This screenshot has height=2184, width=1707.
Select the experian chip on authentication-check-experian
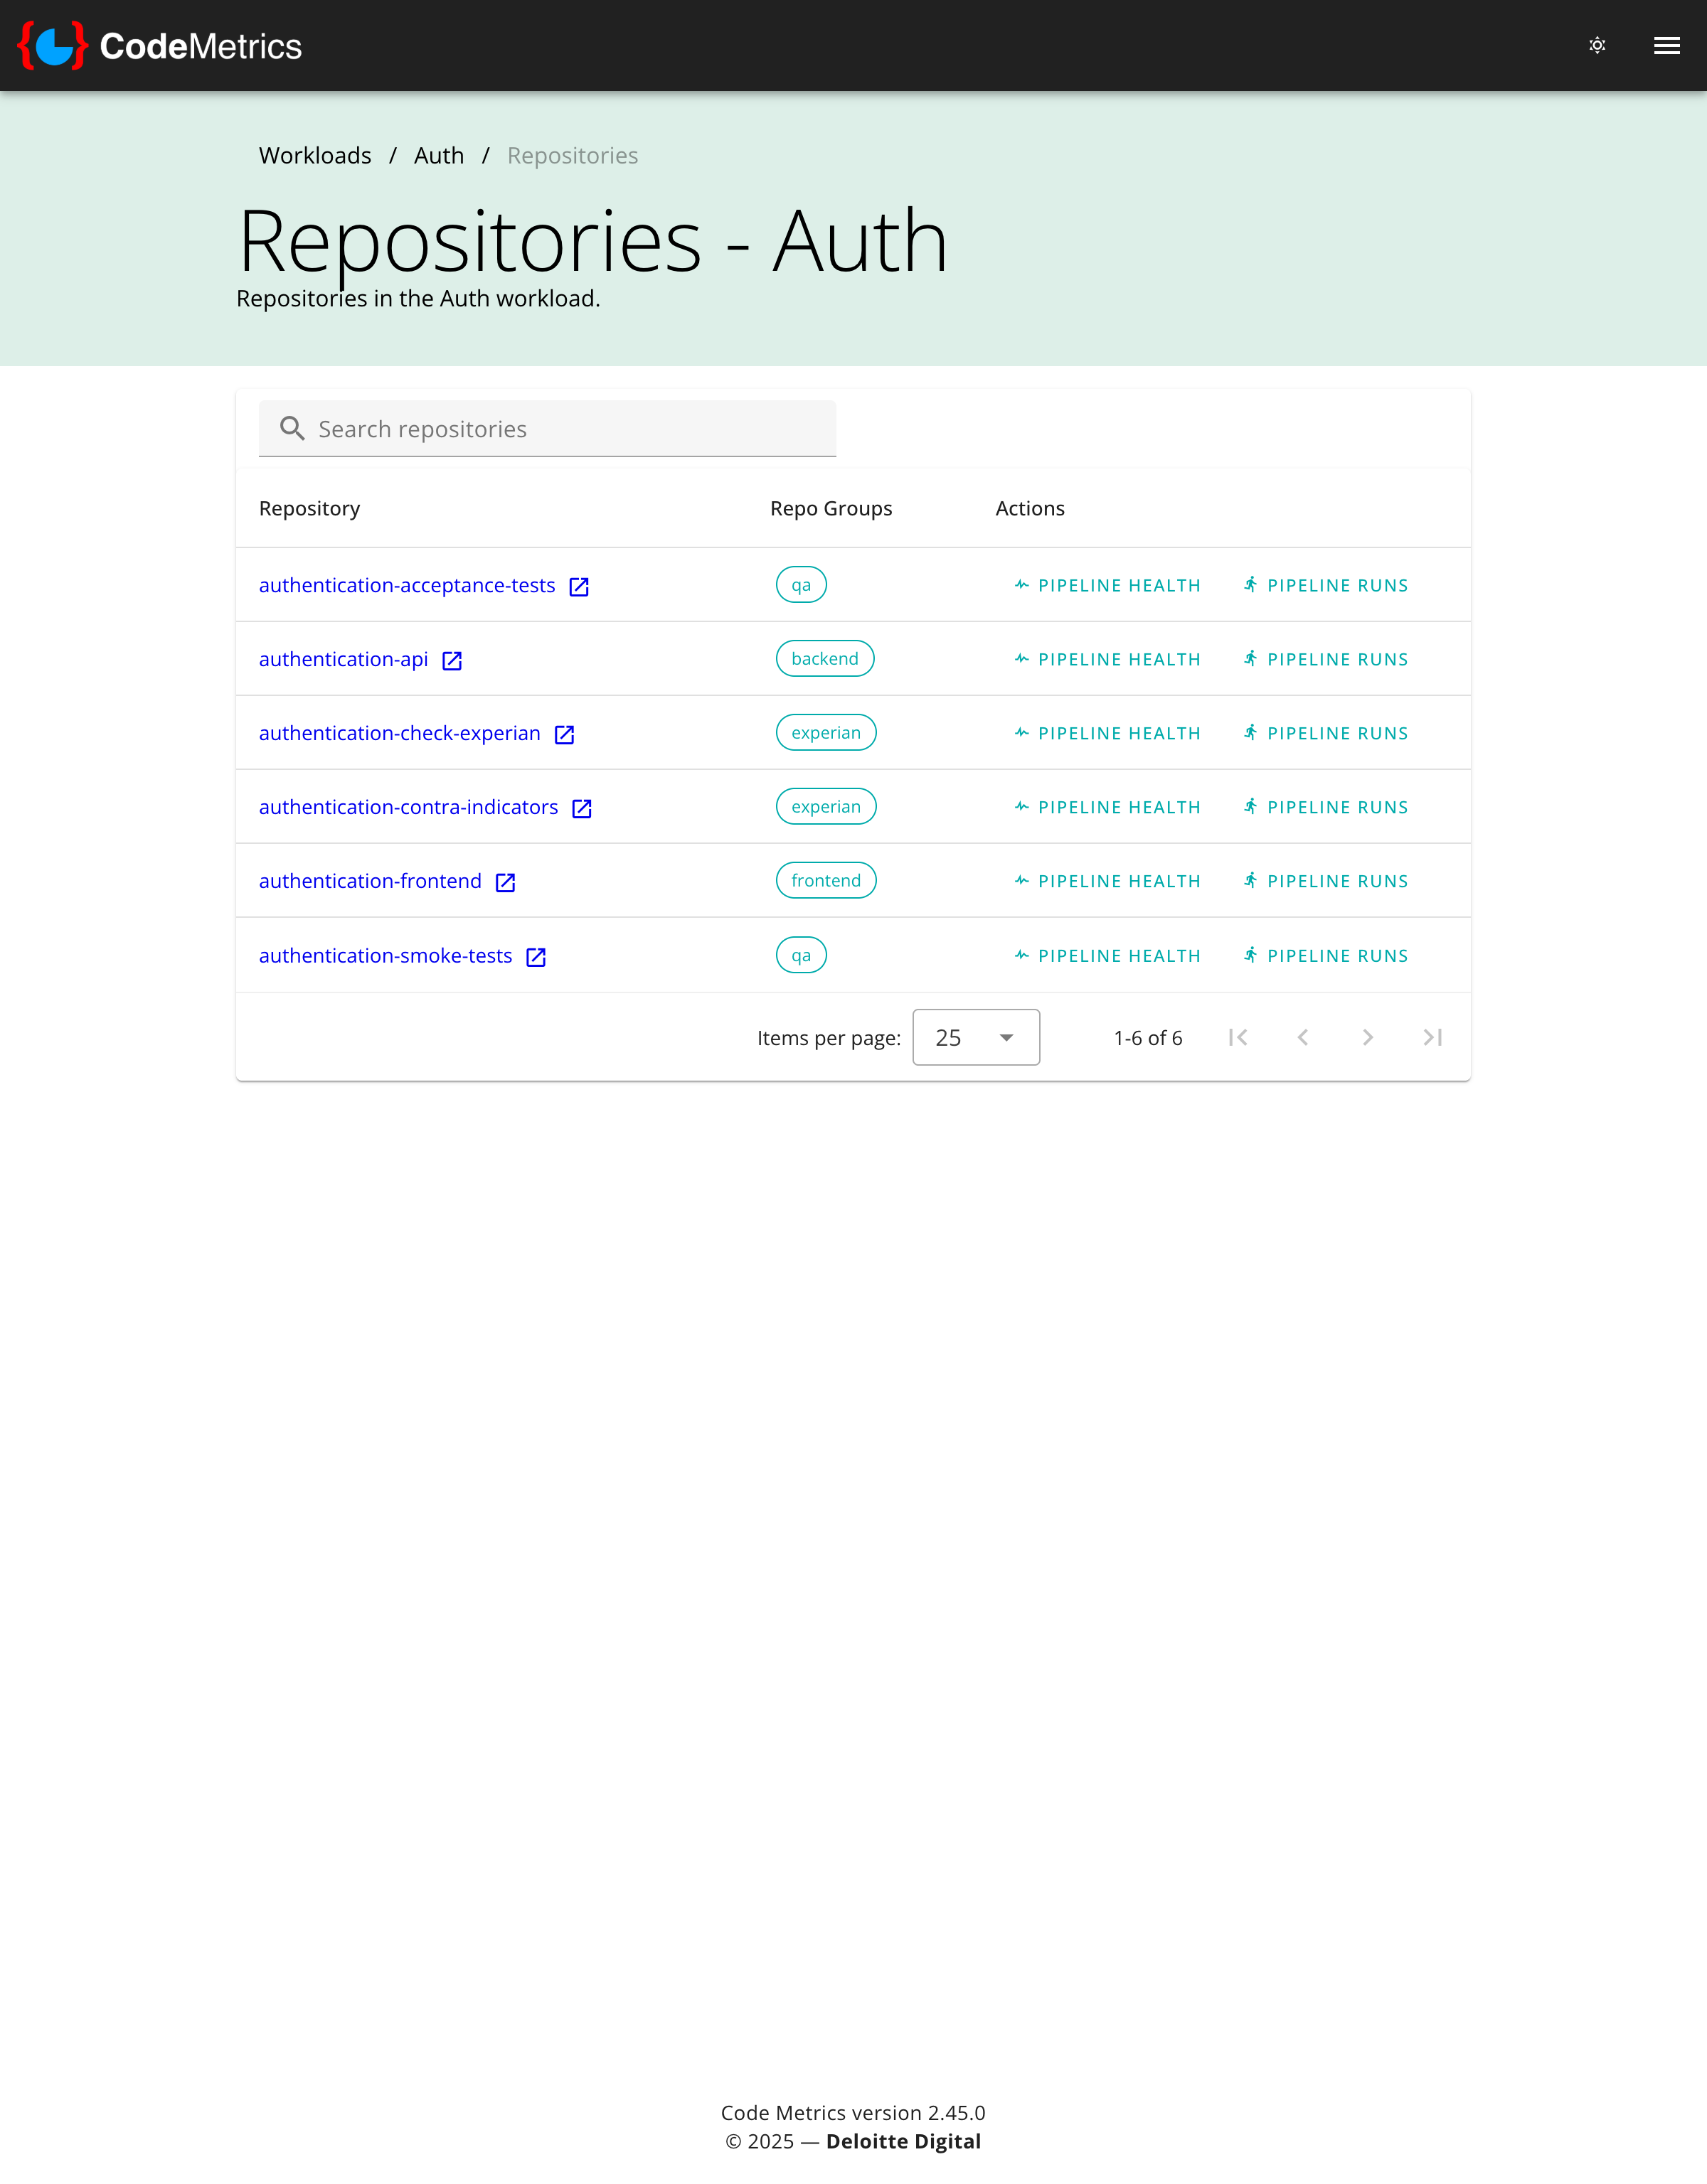click(824, 732)
